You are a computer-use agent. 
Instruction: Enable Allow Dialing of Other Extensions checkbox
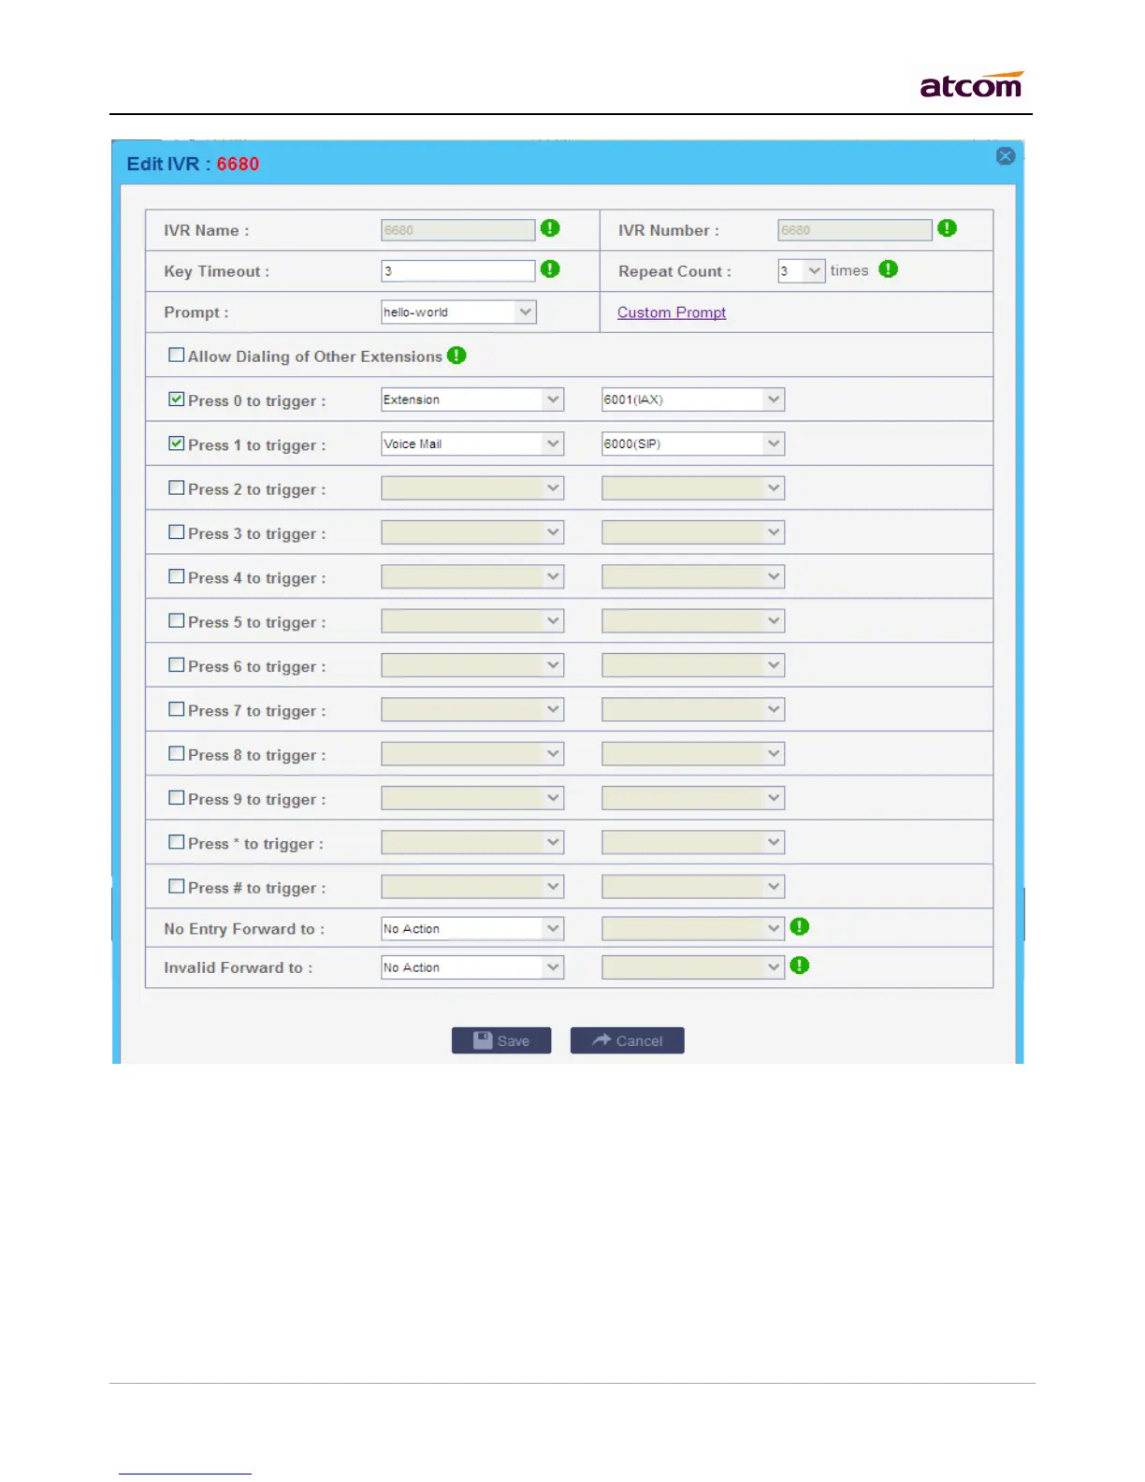point(176,355)
